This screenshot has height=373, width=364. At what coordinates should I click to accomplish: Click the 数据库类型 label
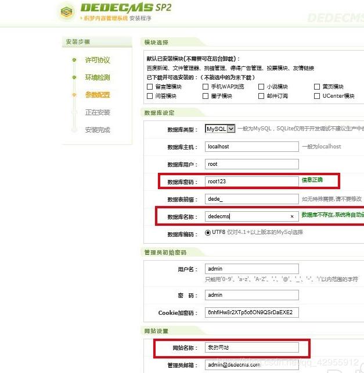point(182,130)
